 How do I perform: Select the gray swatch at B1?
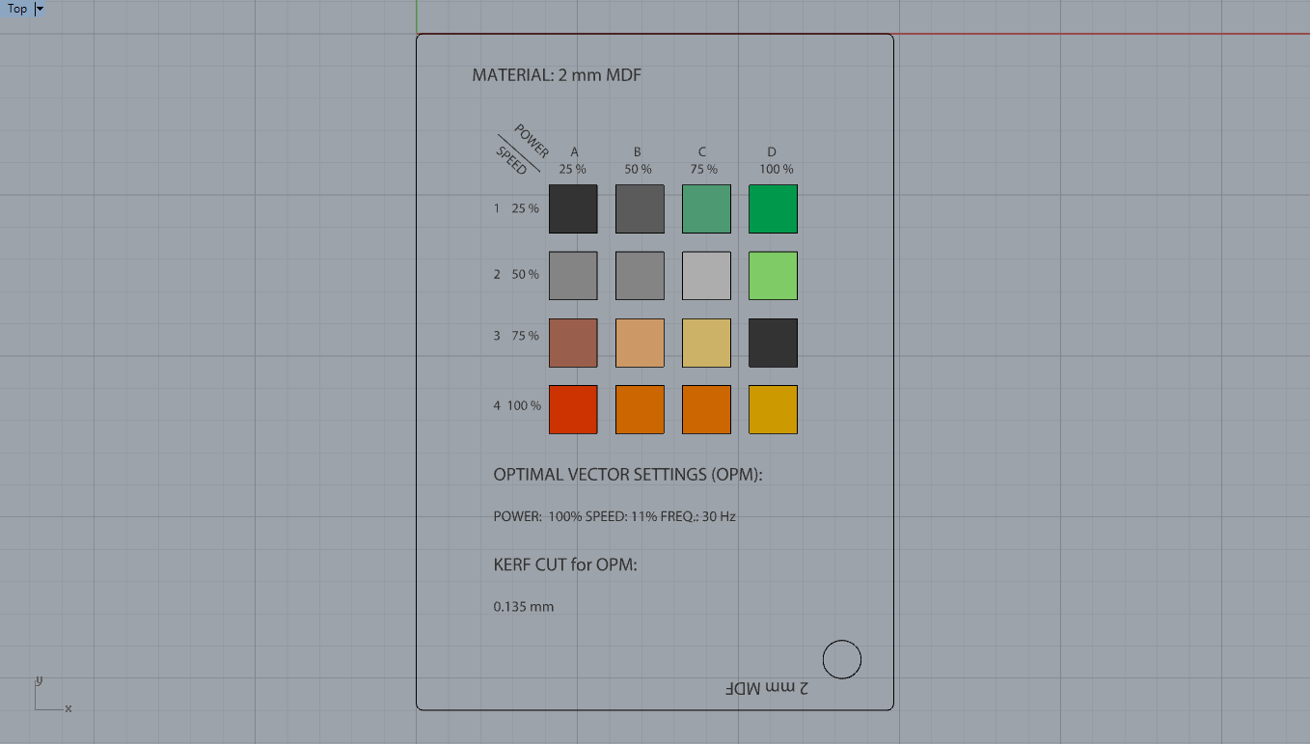[x=640, y=208]
